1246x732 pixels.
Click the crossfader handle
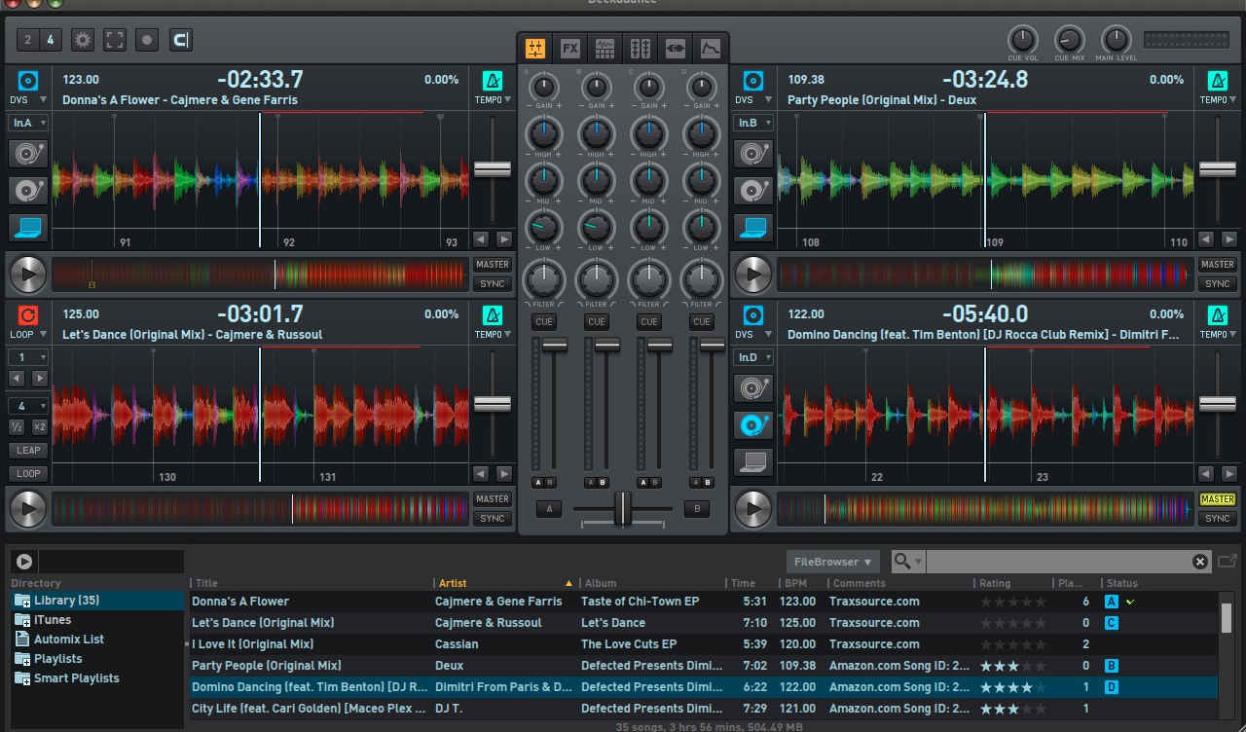[623, 508]
